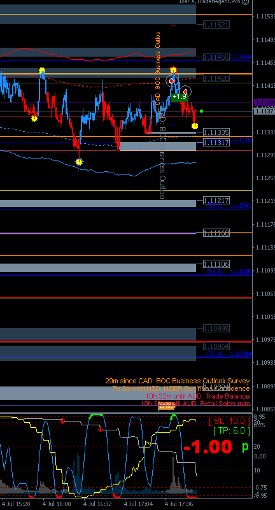
Task: Click the '4 Jul 15:28' time axis label
Action: tap(16, 504)
